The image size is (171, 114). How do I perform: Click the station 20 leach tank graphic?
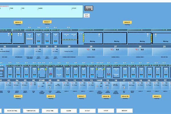[150, 72]
